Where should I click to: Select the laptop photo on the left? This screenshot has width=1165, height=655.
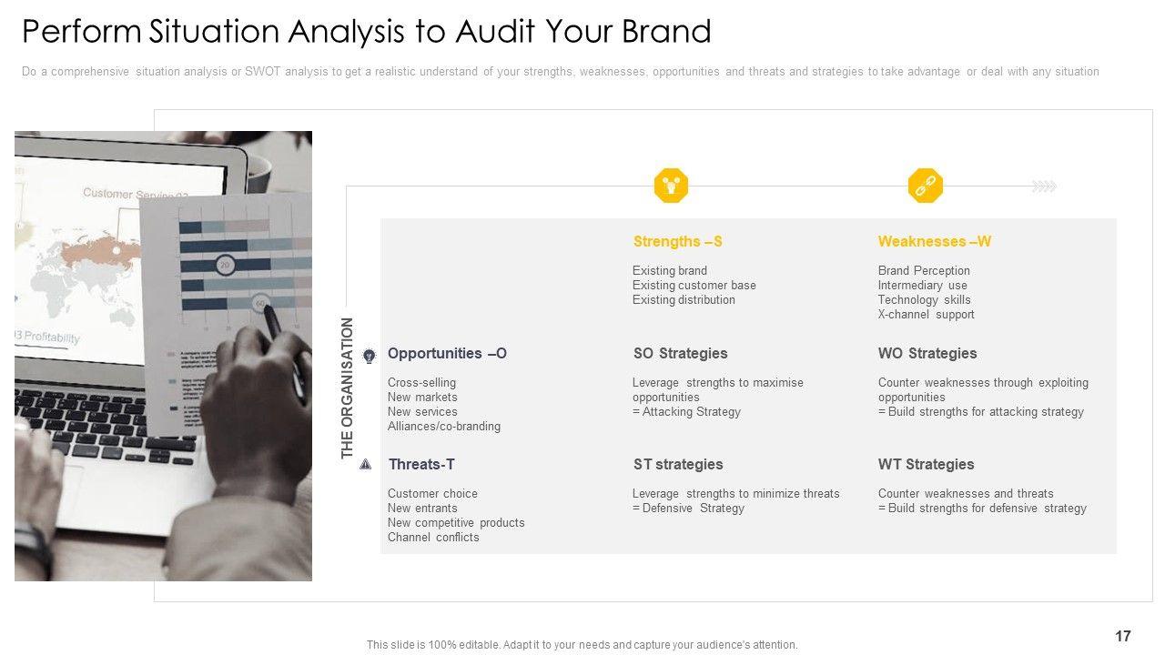[x=164, y=356]
